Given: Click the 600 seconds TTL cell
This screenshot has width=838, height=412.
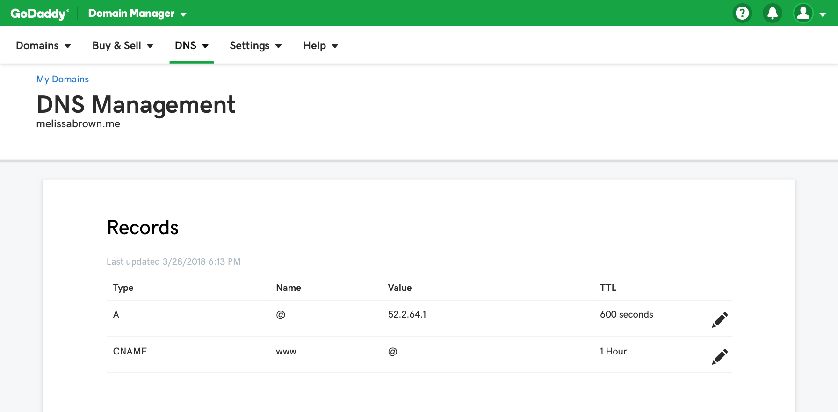Looking at the screenshot, I should [626, 314].
